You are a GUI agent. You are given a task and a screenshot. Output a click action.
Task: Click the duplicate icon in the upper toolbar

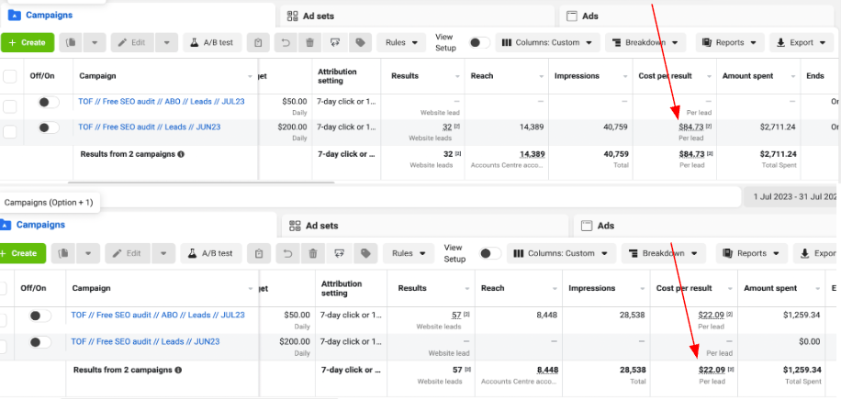(72, 43)
